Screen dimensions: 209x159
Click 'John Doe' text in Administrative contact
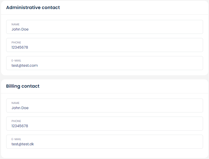(20, 29)
